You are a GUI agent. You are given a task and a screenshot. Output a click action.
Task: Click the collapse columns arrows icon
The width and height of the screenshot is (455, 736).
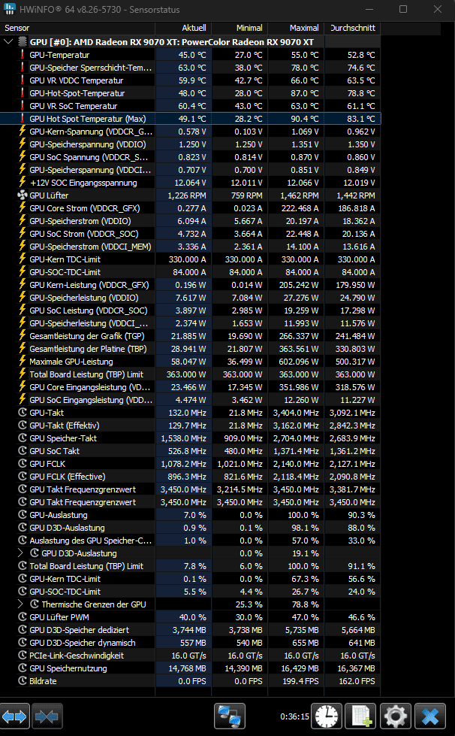47,716
